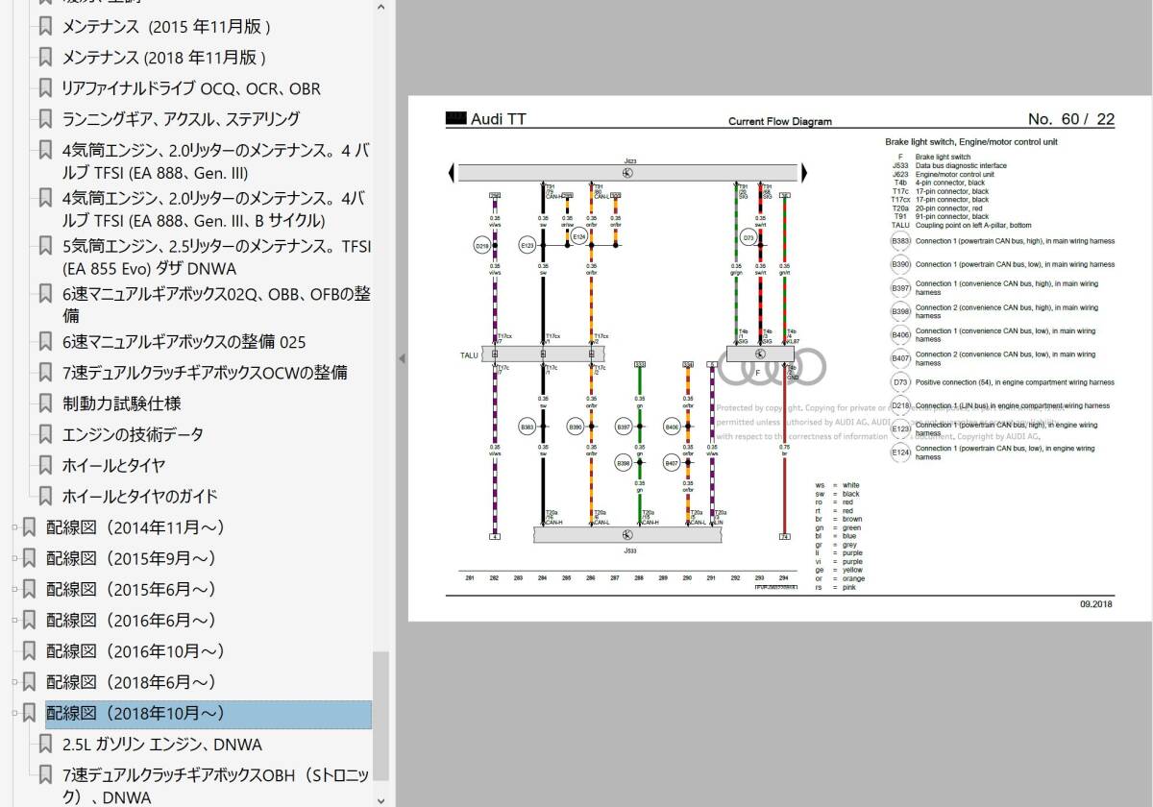Expand 配線図（2018年6月～） tree node
Viewport: 1153px width, 807px height.
14,682
